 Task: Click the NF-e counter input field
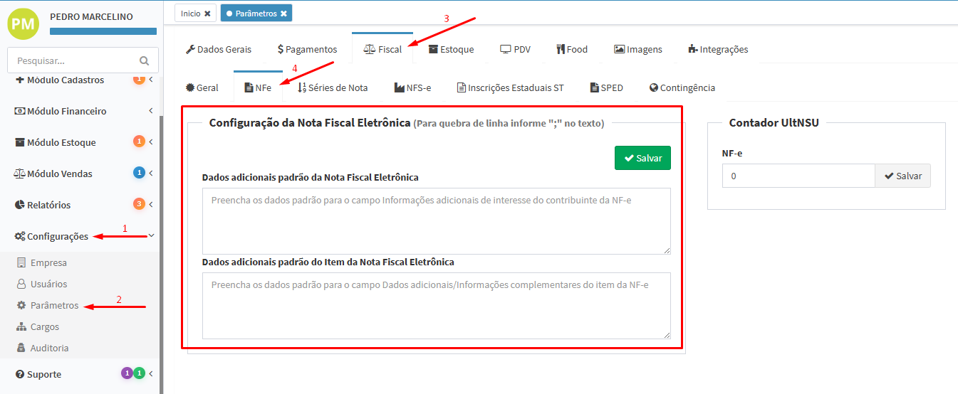coord(798,176)
